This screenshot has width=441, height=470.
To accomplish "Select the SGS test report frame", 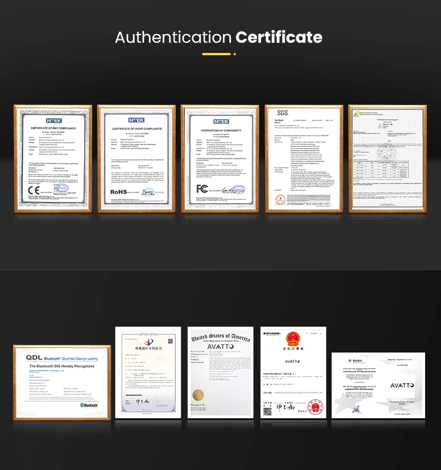I will pyautogui.click(x=303, y=159).
